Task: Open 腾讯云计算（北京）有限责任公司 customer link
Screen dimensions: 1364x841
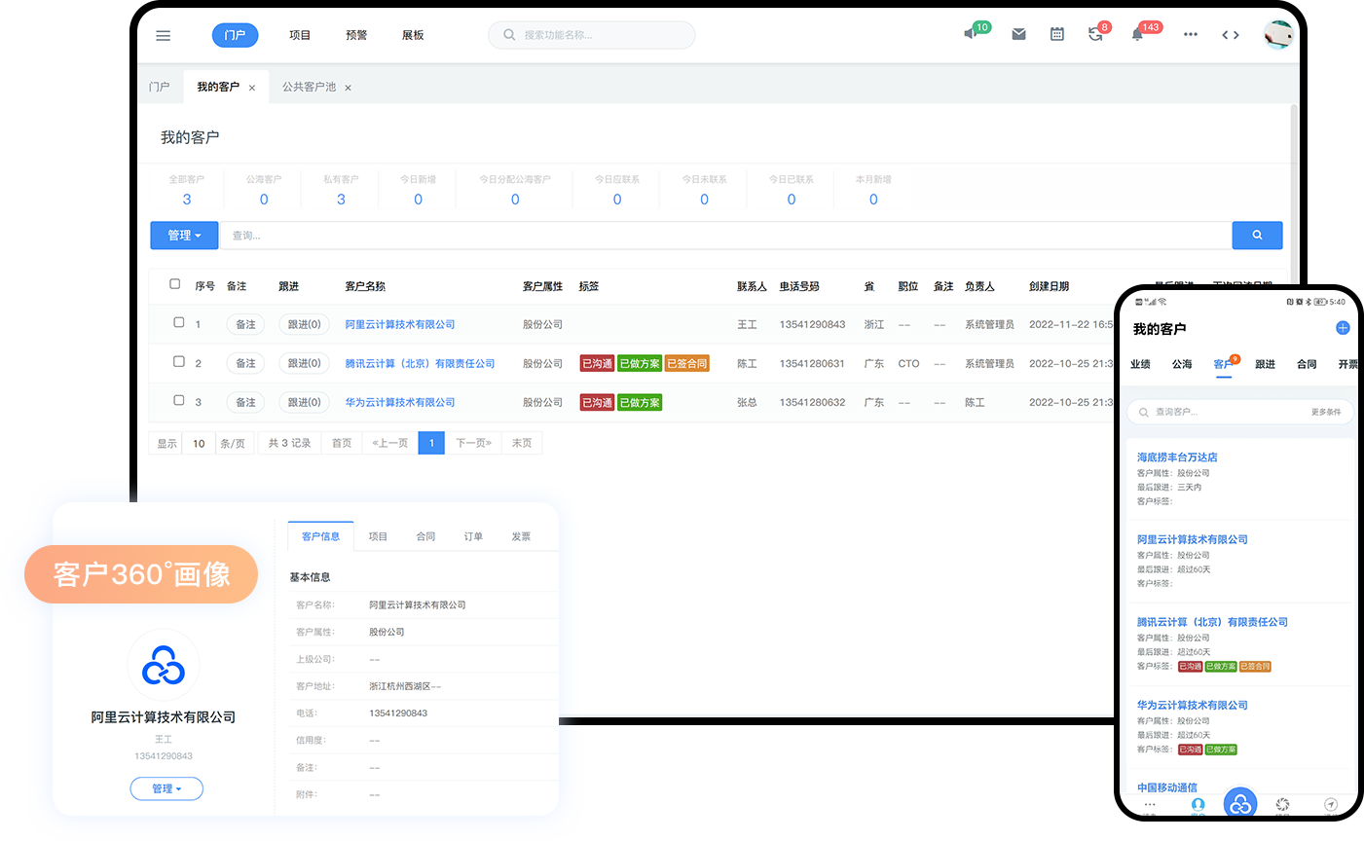Action: point(420,363)
